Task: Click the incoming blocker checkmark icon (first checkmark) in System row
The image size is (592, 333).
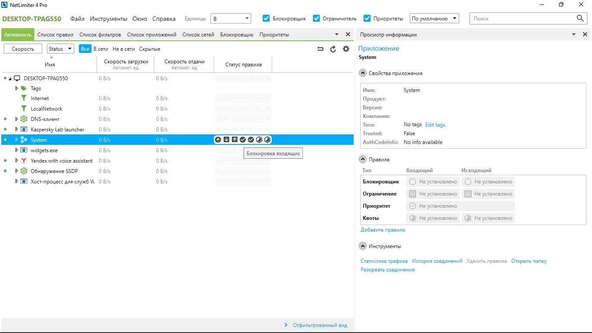Action: [243, 140]
